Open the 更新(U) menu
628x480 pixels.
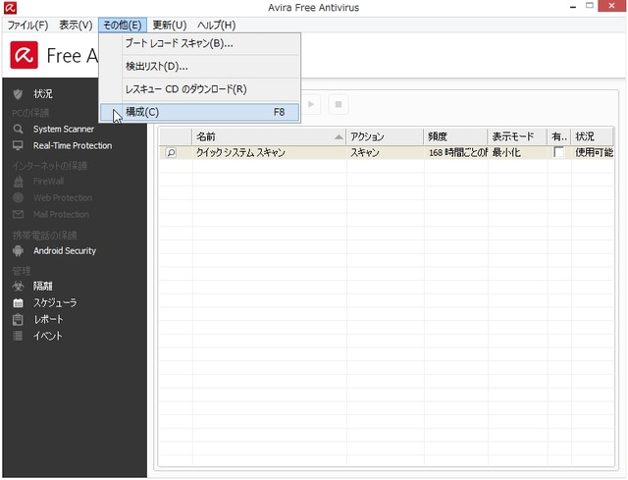tap(170, 26)
